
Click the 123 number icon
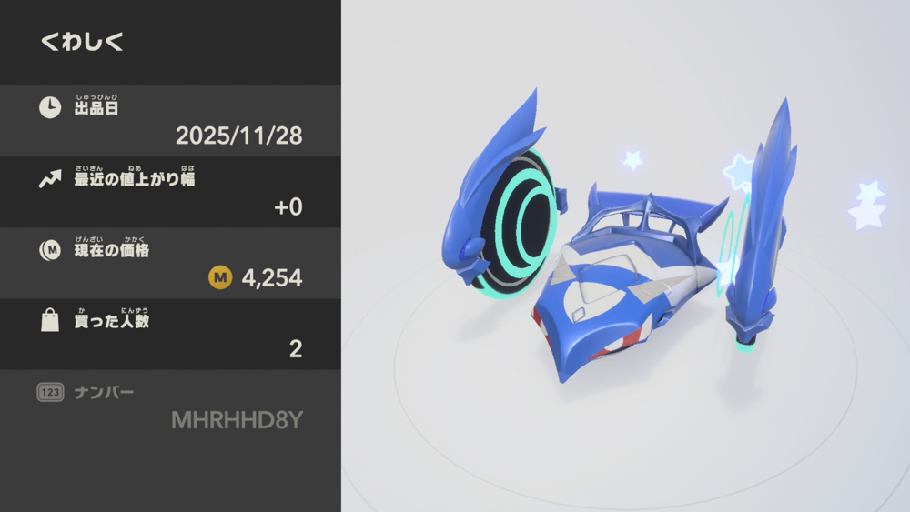[x=50, y=393]
